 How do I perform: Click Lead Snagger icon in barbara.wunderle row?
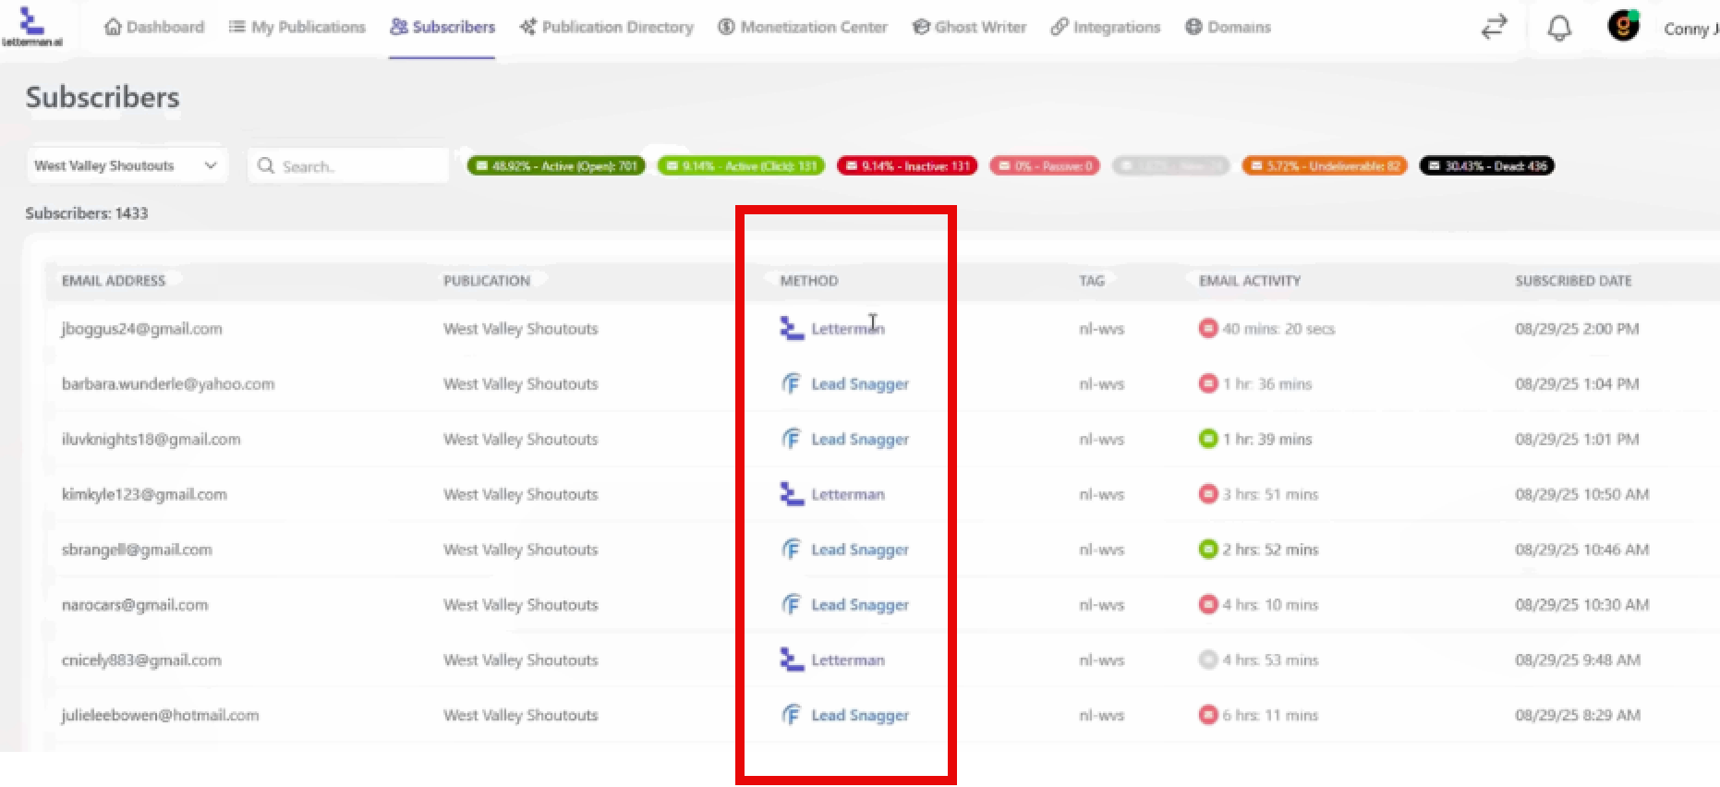pos(792,383)
